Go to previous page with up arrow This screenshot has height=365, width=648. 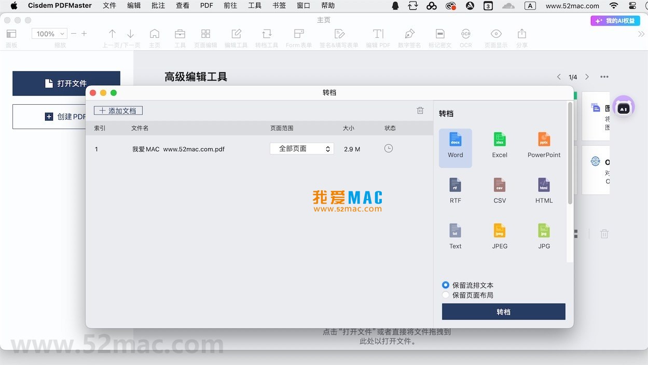tap(112, 34)
